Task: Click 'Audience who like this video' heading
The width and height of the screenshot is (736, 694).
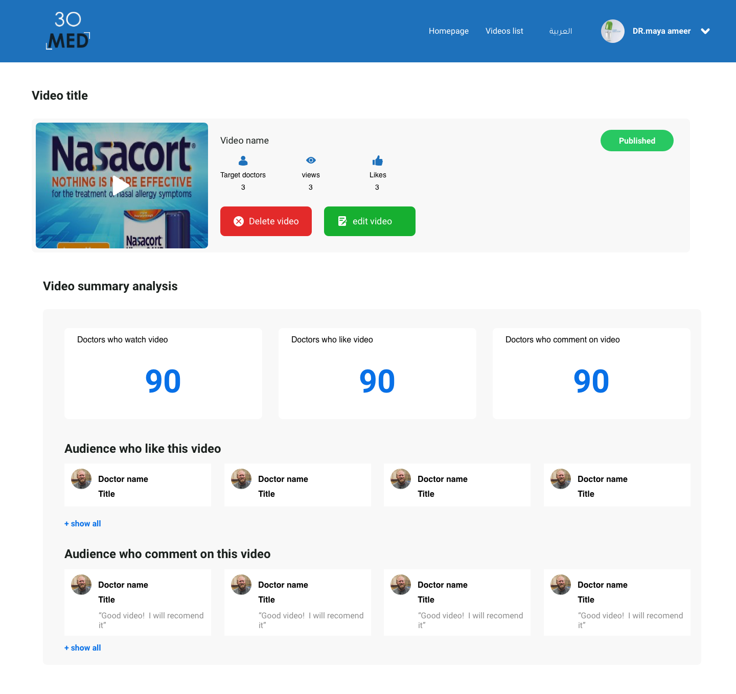Action: tap(143, 449)
